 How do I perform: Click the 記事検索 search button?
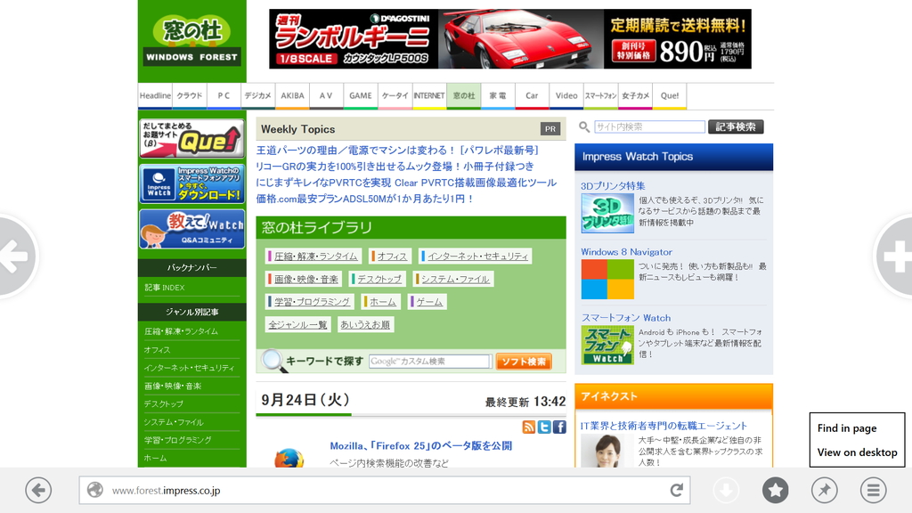tap(736, 126)
